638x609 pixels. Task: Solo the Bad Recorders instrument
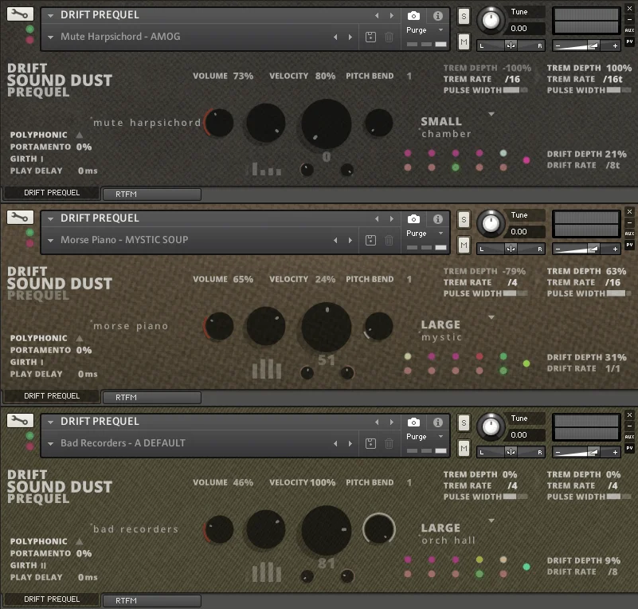click(x=464, y=423)
